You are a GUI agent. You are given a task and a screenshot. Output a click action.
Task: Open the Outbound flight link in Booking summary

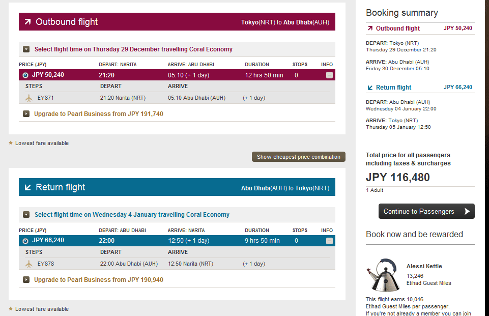397,28
